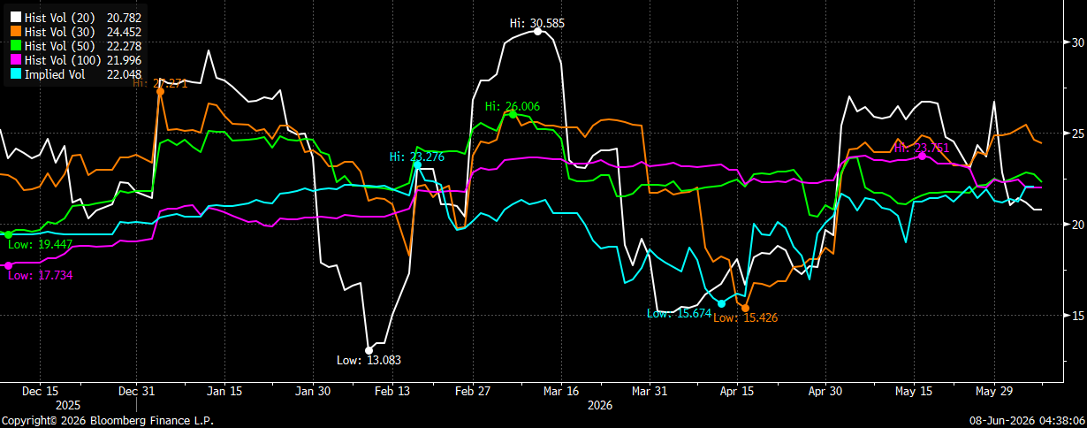The width and height of the screenshot is (1087, 428).
Task: Click the white Low: 13.083 trough marker
Action: point(369,350)
